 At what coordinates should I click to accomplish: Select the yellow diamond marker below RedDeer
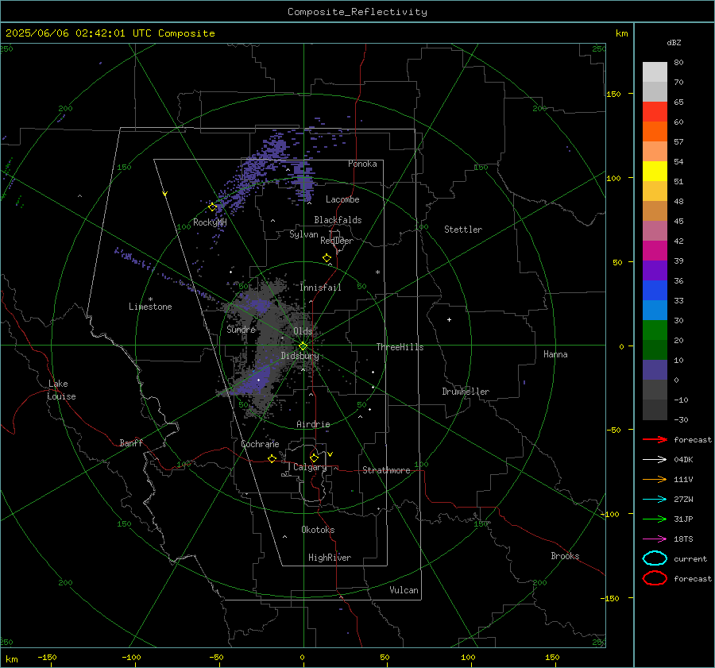click(x=327, y=258)
